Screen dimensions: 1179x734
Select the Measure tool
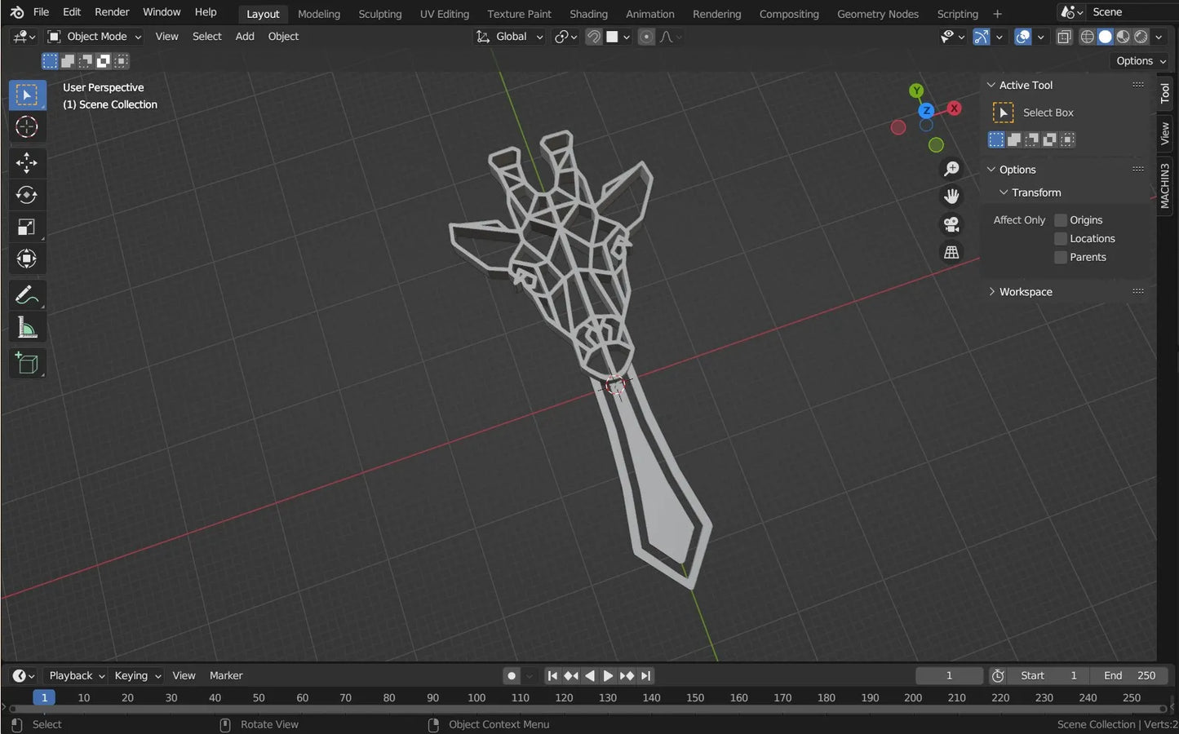(x=27, y=328)
